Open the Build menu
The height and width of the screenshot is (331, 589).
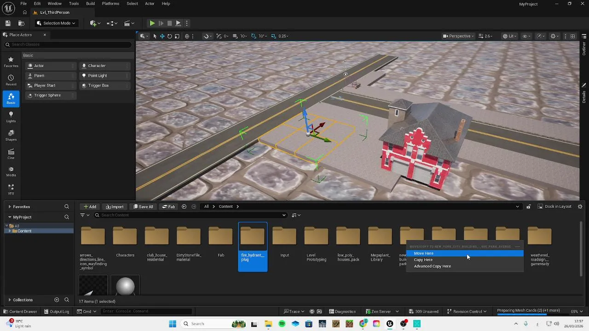pyautogui.click(x=90, y=4)
